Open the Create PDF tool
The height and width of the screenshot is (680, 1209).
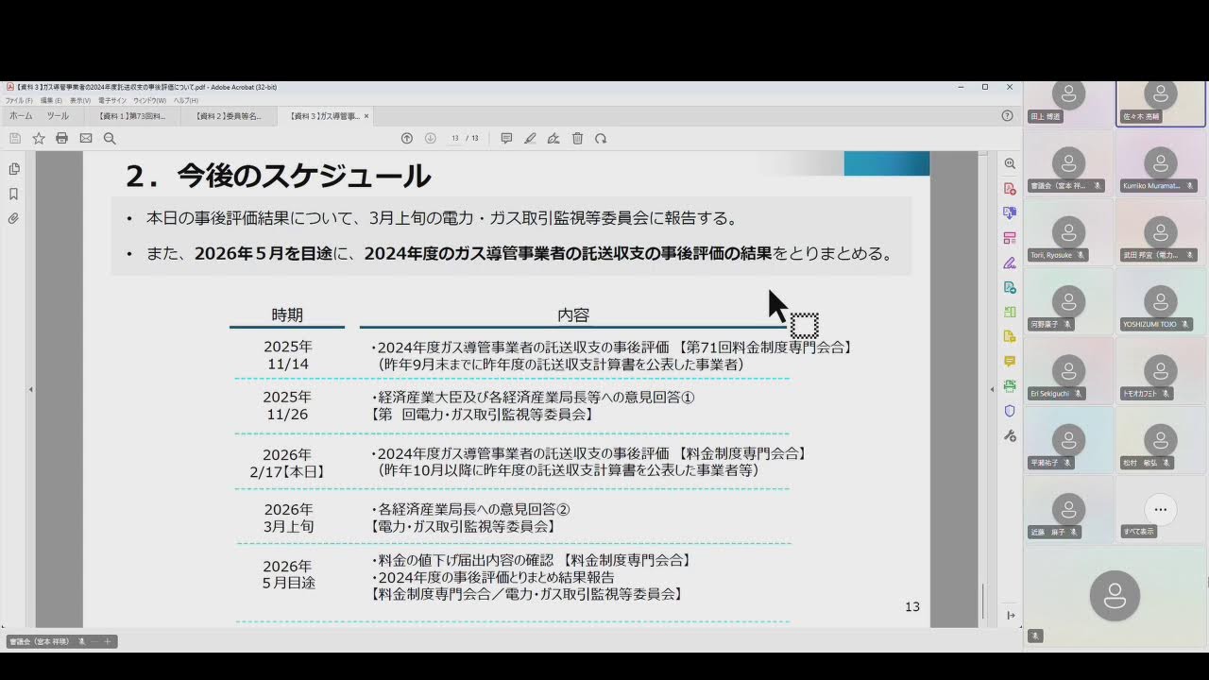(1010, 188)
